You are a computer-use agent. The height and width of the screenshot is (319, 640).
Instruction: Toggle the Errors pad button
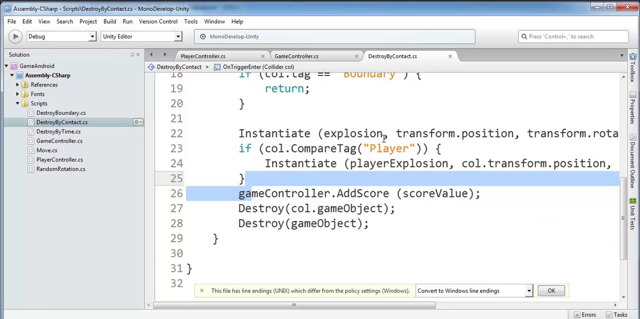585,315
